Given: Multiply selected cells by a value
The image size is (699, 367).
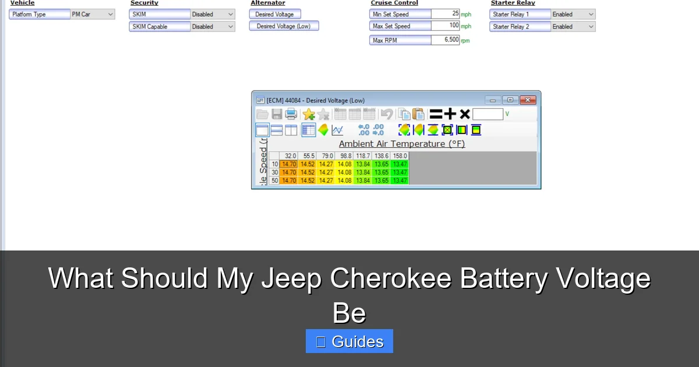Looking at the screenshot, I should point(464,114).
